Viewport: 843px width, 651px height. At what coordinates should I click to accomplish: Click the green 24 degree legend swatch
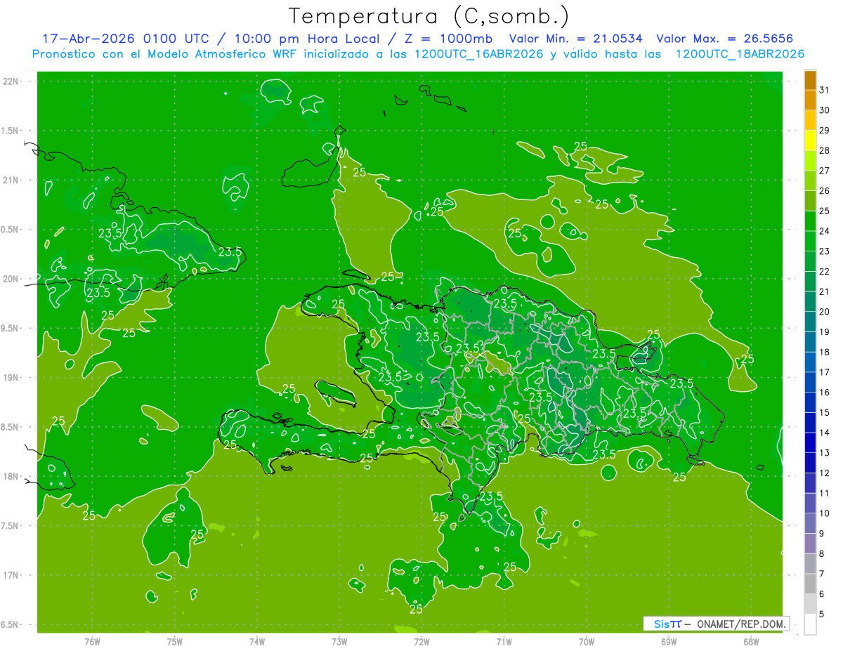[x=810, y=221]
